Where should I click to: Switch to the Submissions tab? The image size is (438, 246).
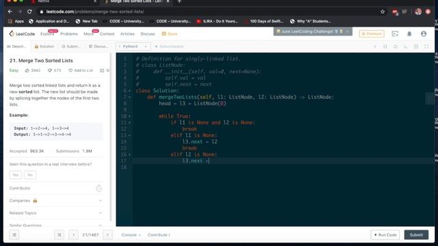(71, 46)
